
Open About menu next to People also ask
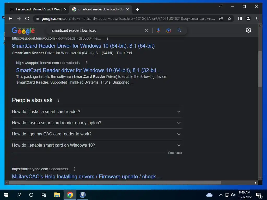(x=58, y=100)
